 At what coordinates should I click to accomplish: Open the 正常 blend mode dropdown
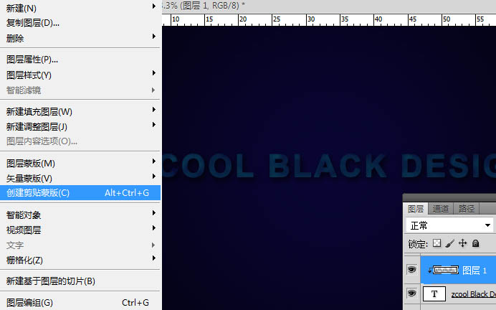pos(449,225)
